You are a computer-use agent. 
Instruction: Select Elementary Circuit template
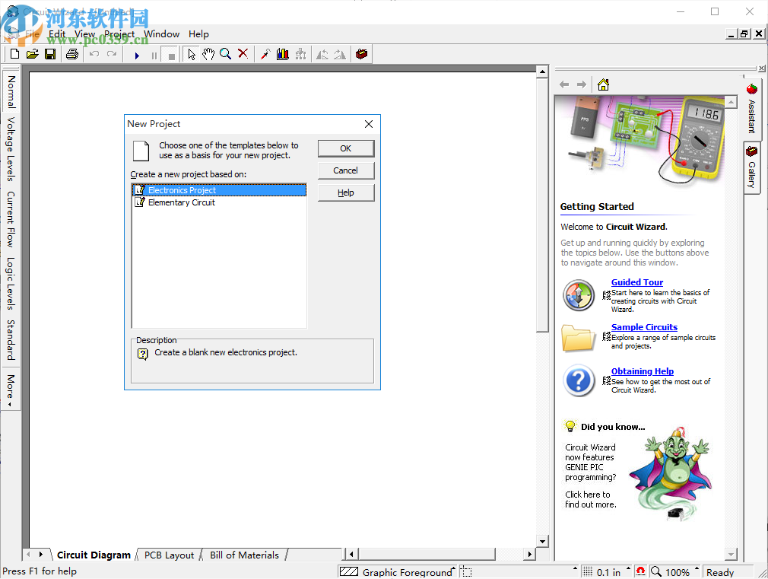point(219,202)
